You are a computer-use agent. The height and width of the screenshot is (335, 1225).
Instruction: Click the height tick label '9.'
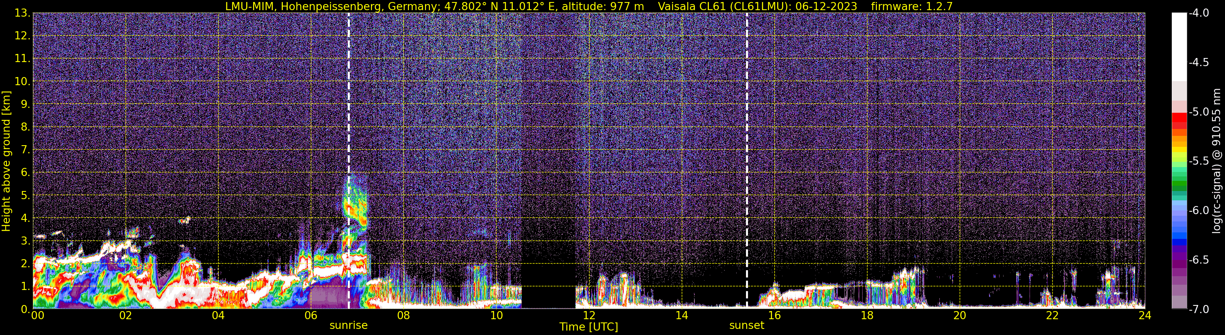[x=26, y=104]
